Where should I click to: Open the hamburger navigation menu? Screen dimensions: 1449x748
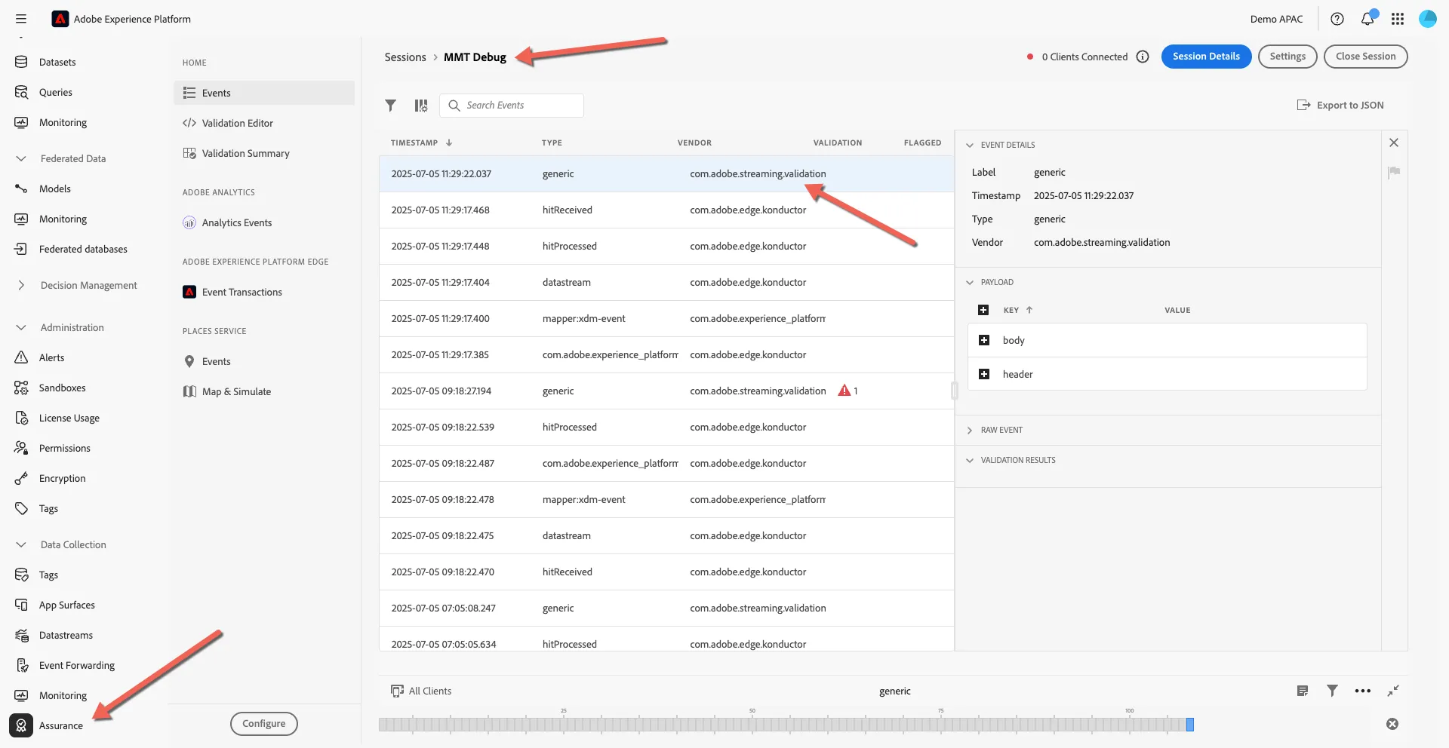point(21,19)
